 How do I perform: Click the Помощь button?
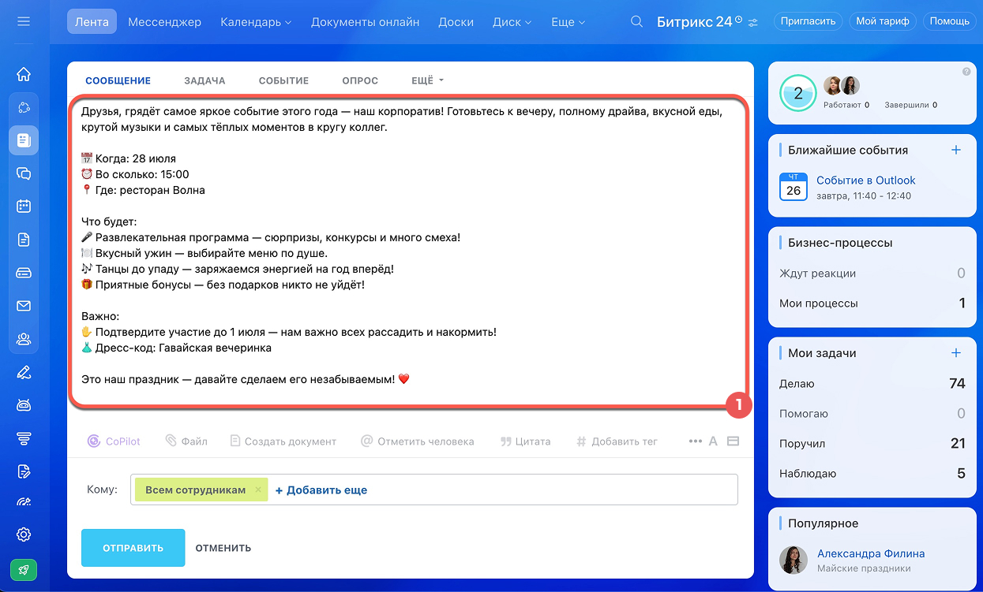(x=949, y=21)
